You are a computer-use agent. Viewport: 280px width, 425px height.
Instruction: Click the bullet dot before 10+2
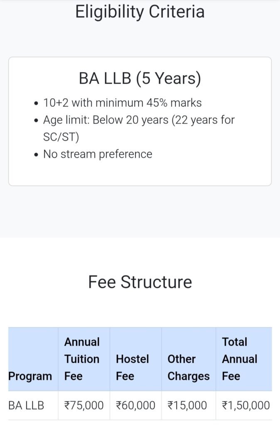pos(37,103)
